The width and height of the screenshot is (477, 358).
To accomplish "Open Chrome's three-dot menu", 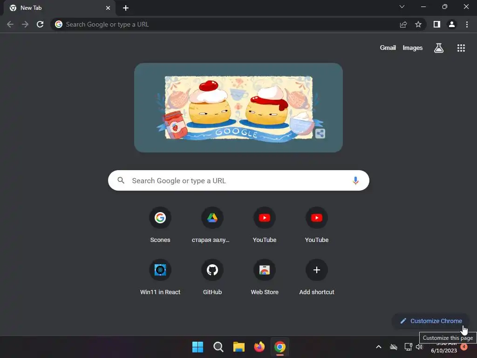I will click(x=467, y=24).
